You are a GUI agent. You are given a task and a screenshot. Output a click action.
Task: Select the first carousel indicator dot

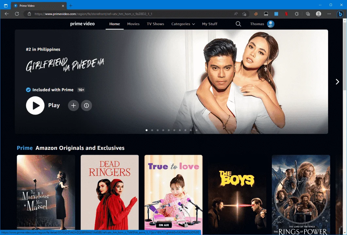[x=146, y=130]
